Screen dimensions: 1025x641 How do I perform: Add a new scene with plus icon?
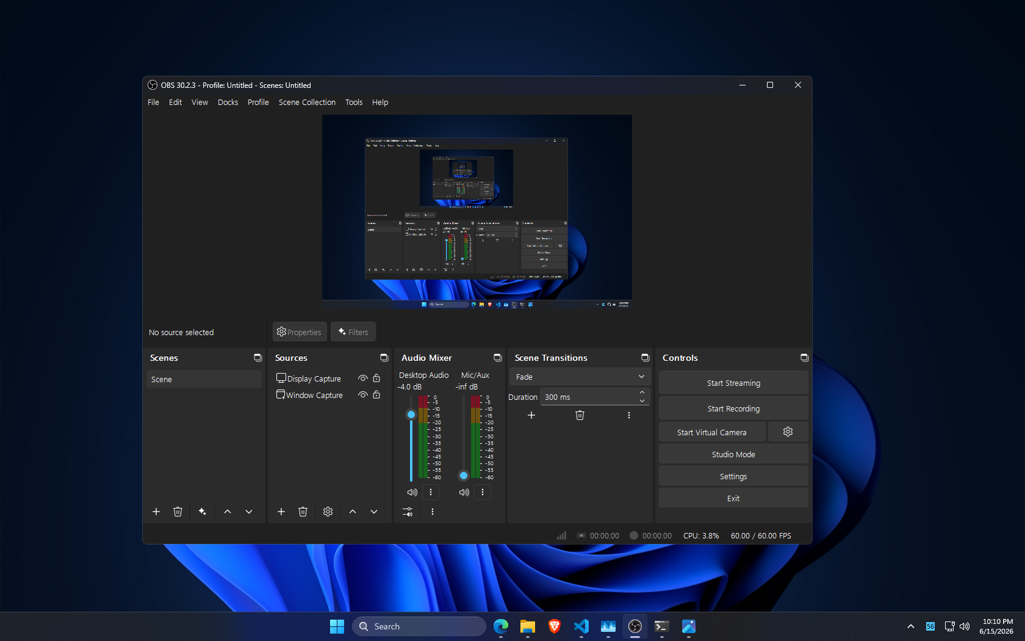tap(156, 512)
